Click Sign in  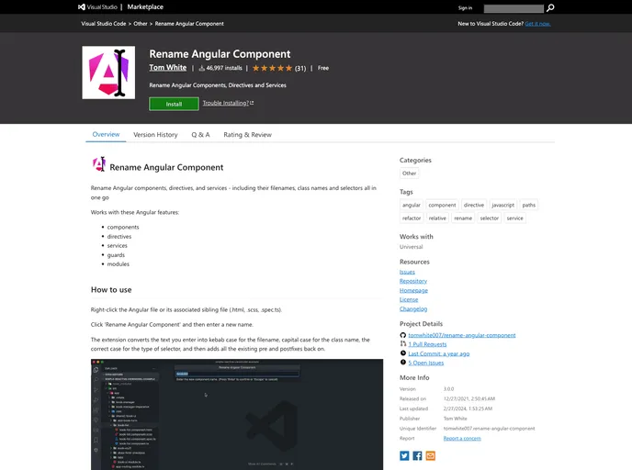465,7
